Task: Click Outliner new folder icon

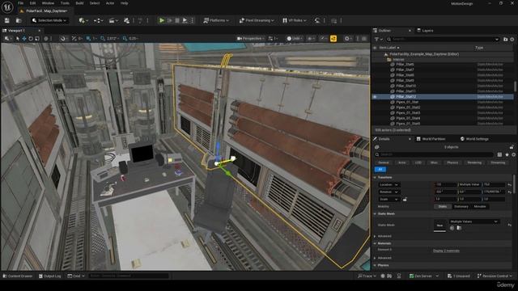Action: [x=505, y=40]
